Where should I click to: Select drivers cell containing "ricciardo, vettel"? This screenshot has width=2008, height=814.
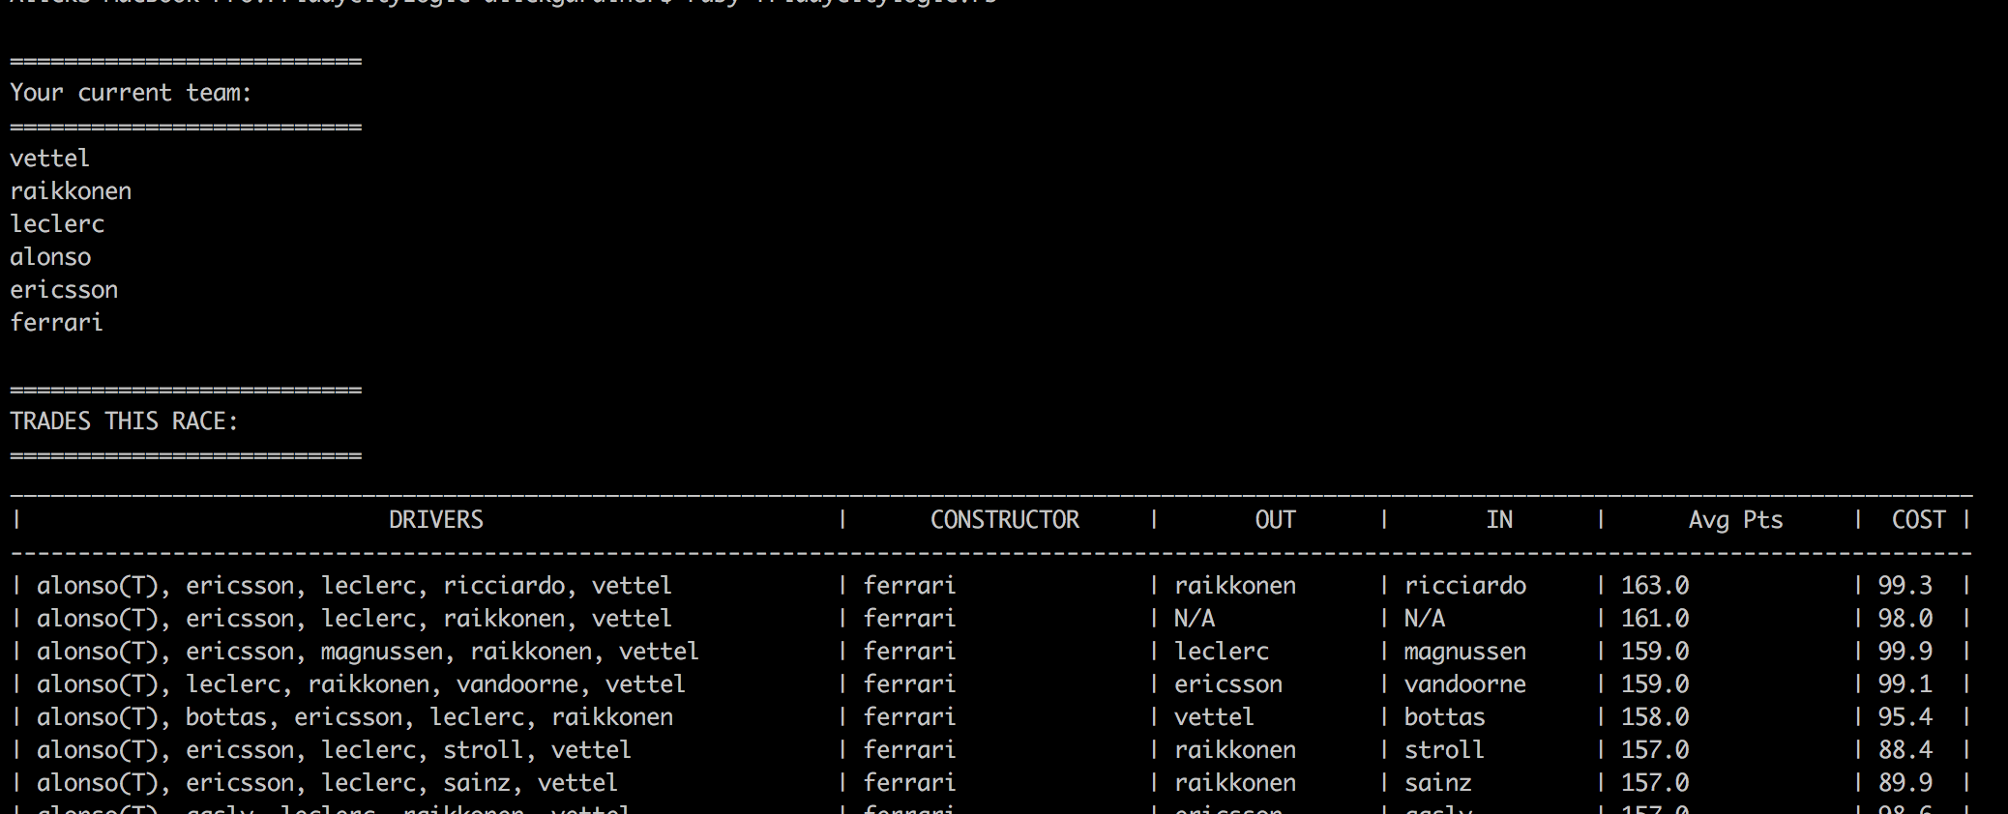point(354,586)
